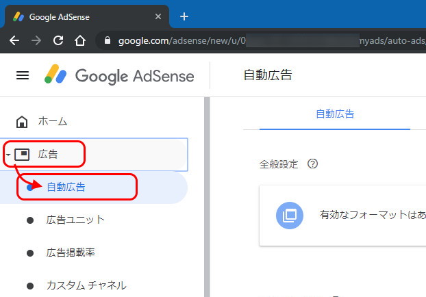Reload the page with refresh icon
The image size is (426, 297).
tap(58, 41)
